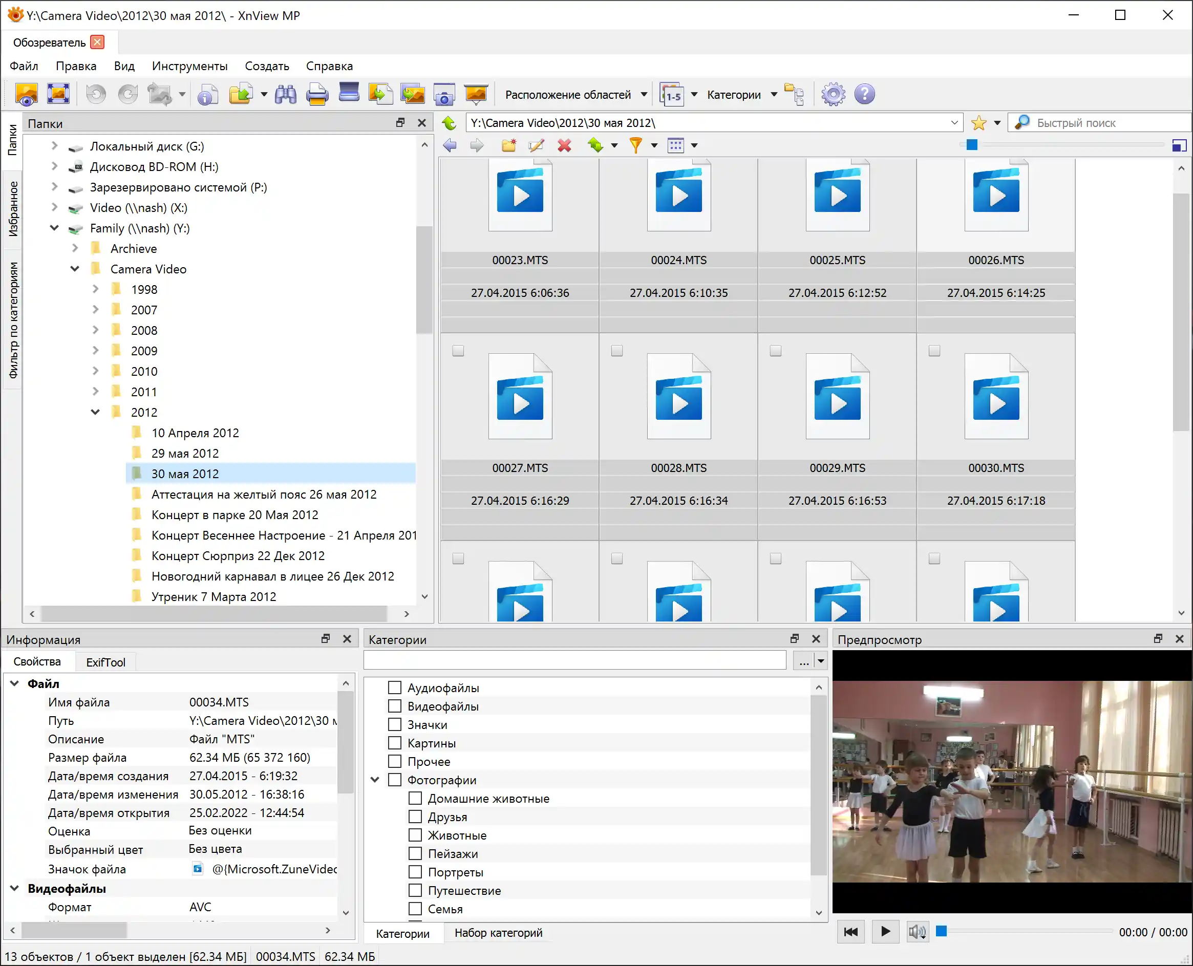The height and width of the screenshot is (966, 1193).
Task: Check the Видеофайлы category
Action: click(x=395, y=706)
